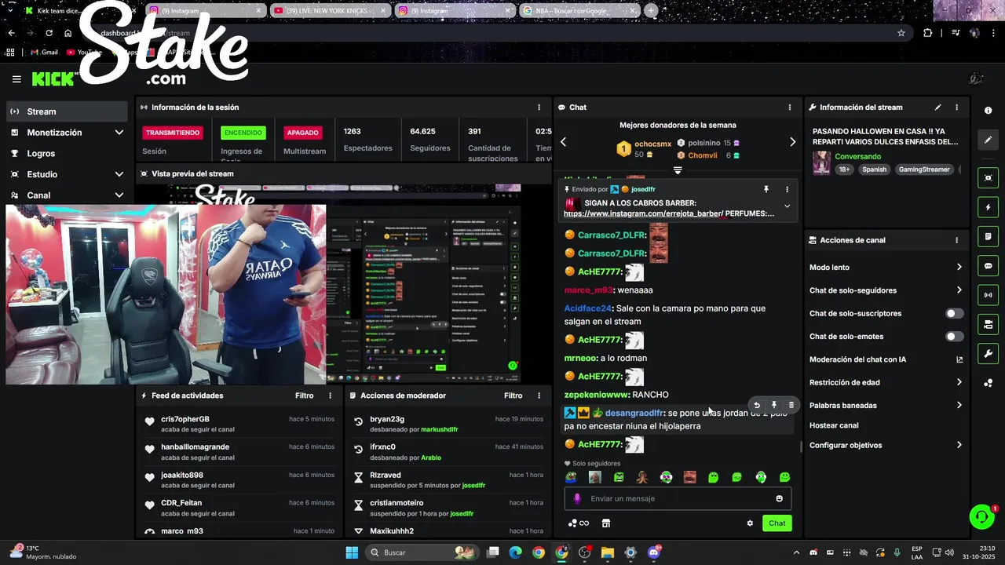This screenshot has height=565, width=1005.
Task: Show next top donors with right arrow
Action: click(x=792, y=142)
